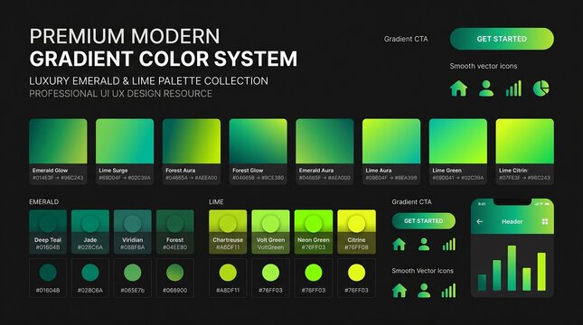Screen dimensions: 583x325
Task: Pick the Citrine swatch card
Action: pos(356,232)
